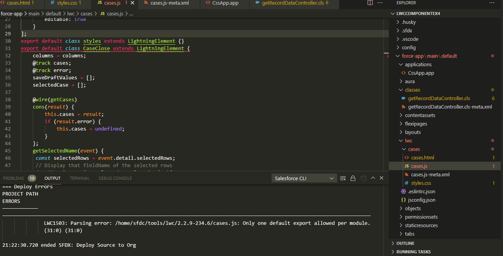Click the hash icon beside styles.css
This screenshot has height=256, width=503.
[407, 183]
